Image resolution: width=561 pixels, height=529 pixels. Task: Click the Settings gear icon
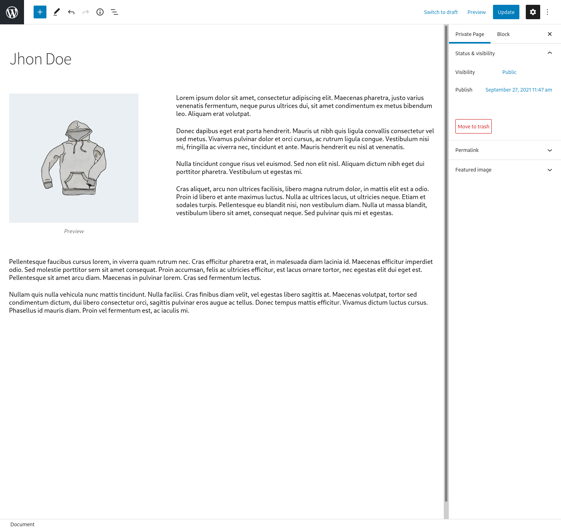coord(533,12)
